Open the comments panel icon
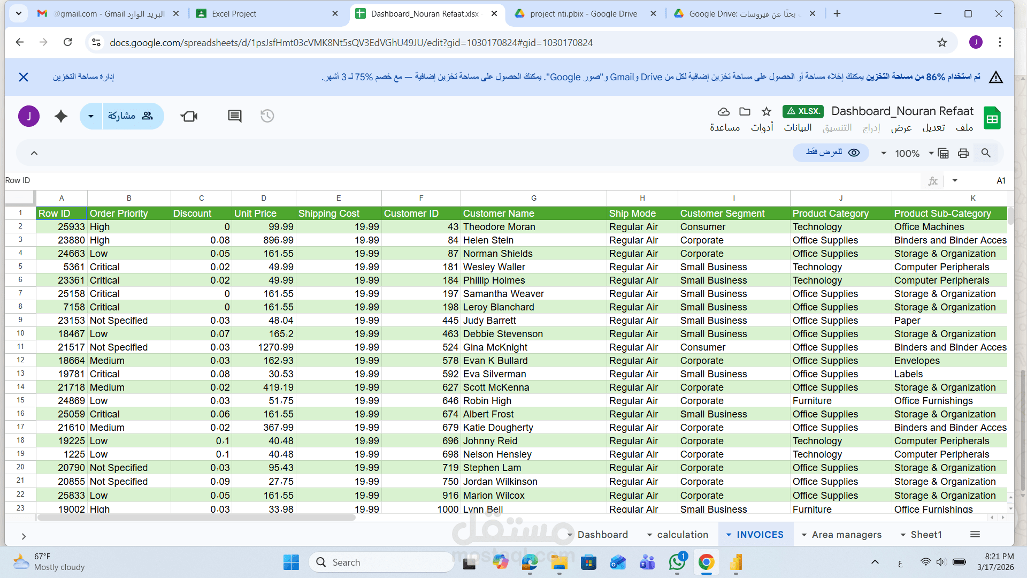1027x578 pixels. 234,116
